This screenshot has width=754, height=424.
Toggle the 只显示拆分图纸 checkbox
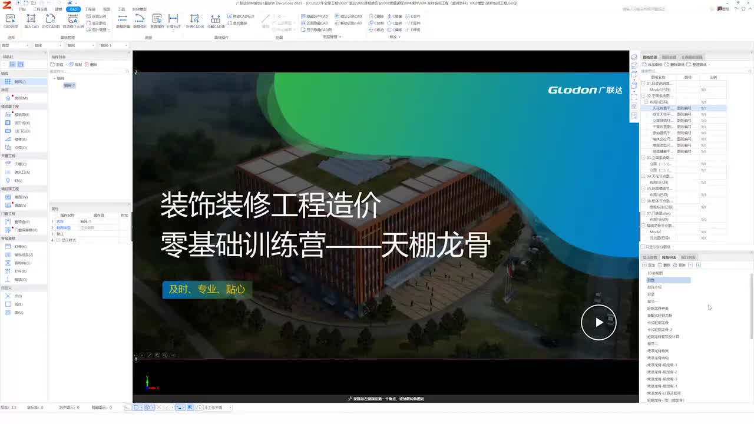643,247
